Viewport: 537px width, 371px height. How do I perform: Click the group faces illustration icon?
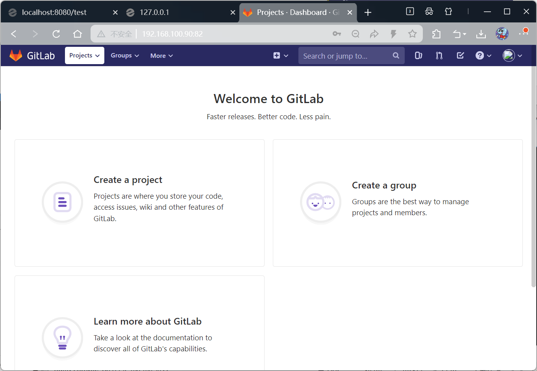point(321,202)
